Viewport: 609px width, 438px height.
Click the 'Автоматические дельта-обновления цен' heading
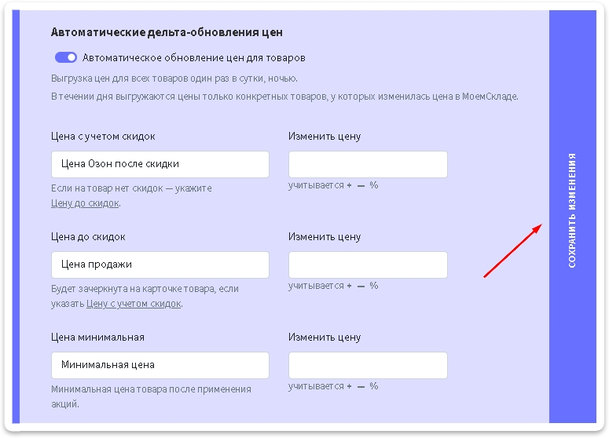click(167, 32)
